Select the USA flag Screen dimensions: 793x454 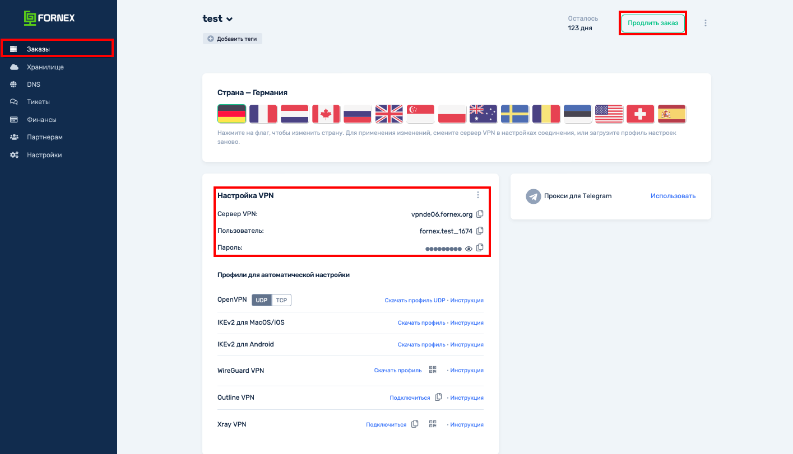(609, 114)
